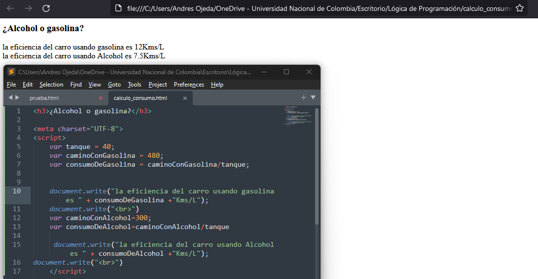Viewport: 538px width, 279px height.
Task: Click line number 10 in the gutter
Action: 16,191
